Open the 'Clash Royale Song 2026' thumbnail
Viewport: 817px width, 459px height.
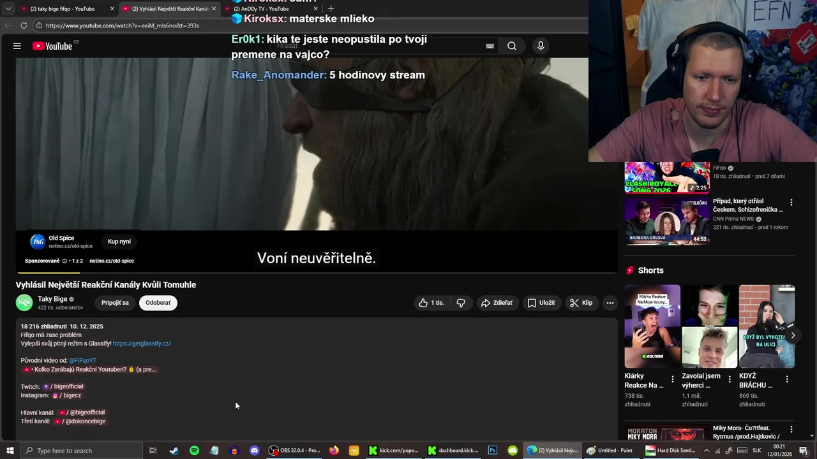pos(666,177)
